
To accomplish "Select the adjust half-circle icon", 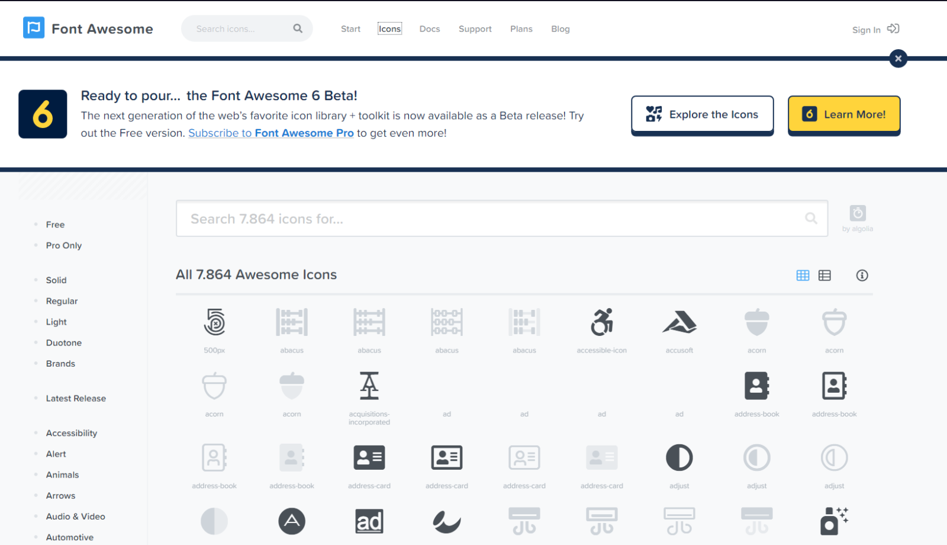I will point(679,457).
